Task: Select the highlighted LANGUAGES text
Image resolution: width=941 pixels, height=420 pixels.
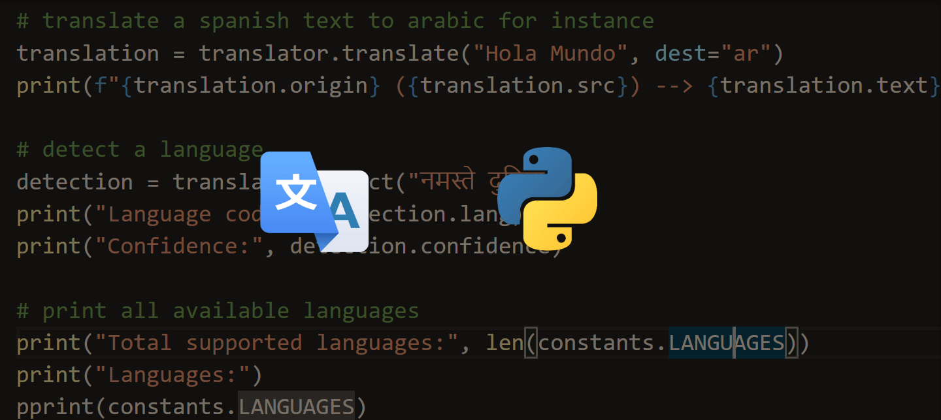Action: pyautogui.click(x=725, y=342)
